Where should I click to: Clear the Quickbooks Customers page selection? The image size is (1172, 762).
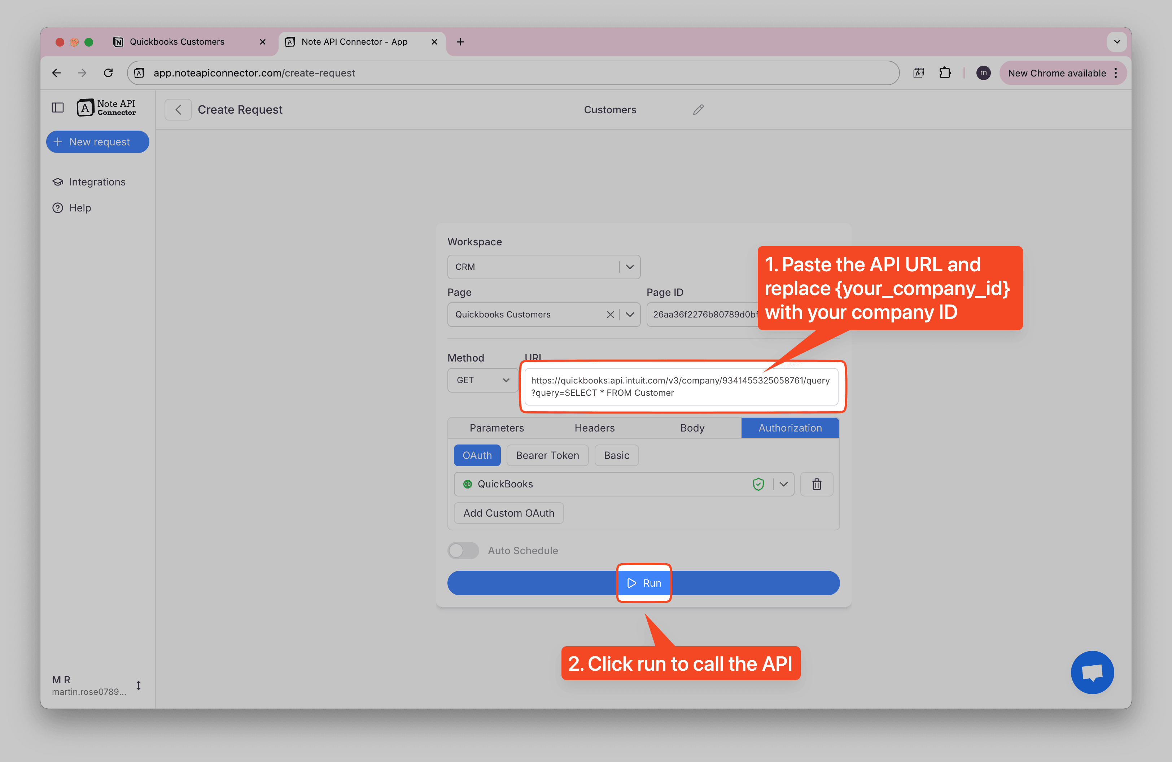(x=610, y=315)
